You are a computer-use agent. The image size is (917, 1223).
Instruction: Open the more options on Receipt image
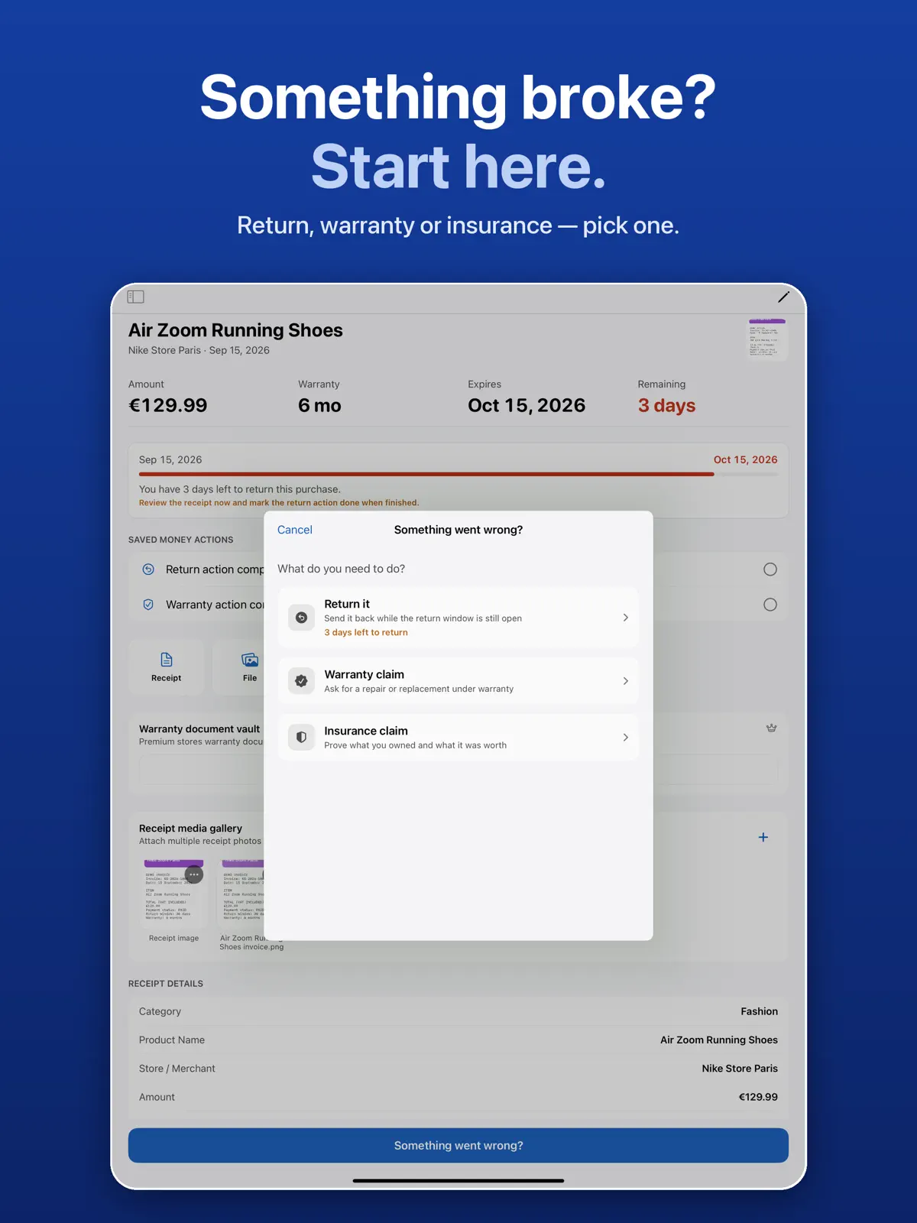(x=194, y=874)
